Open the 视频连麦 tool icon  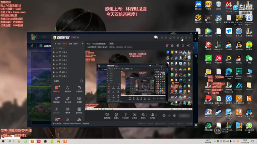click(57, 100)
